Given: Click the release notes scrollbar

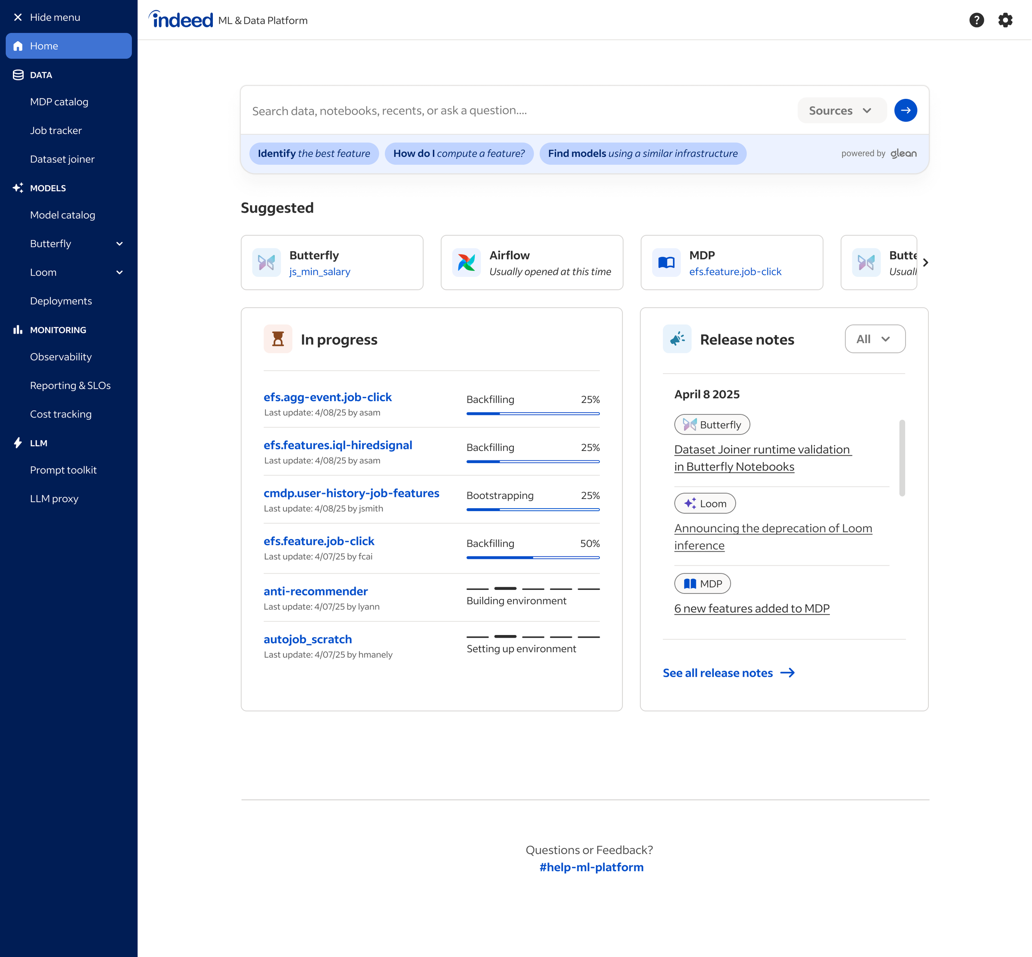Looking at the screenshot, I should pyautogui.click(x=902, y=458).
